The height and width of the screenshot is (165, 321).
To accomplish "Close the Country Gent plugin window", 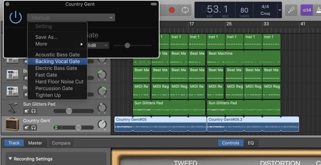I will (7, 4).
